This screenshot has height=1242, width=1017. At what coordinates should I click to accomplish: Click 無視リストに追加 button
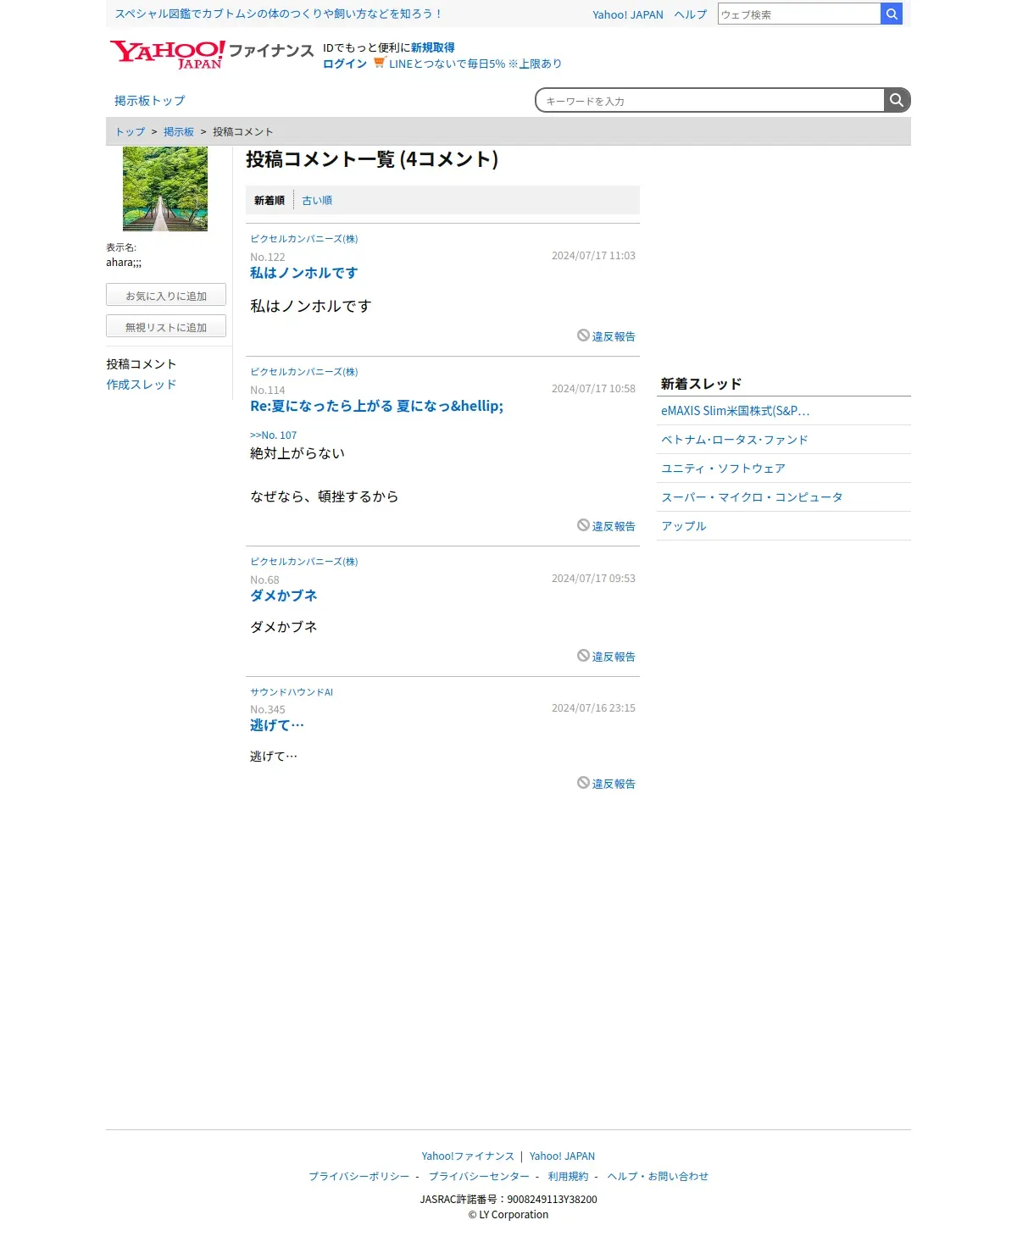click(x=166, y=326)
